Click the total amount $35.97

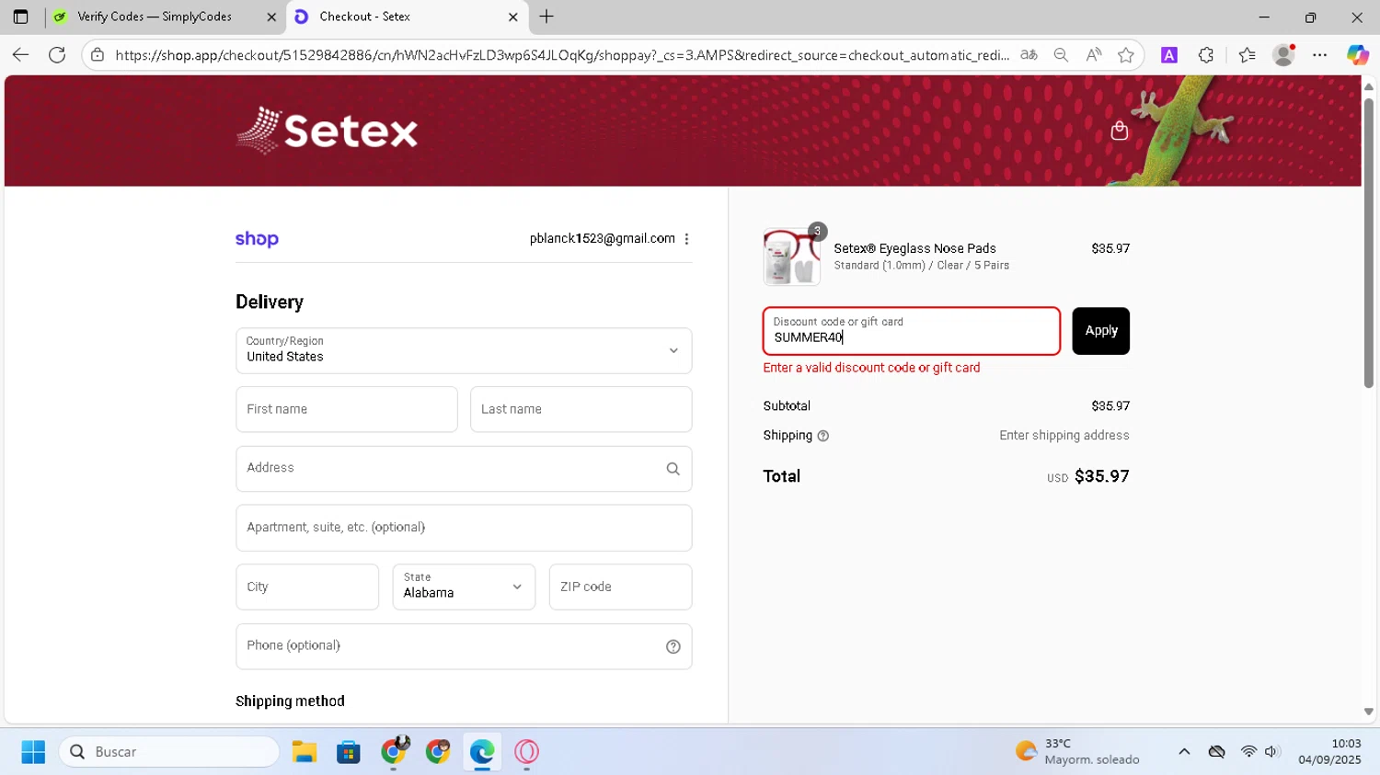pyautogui.click(x=1101, y=476)
